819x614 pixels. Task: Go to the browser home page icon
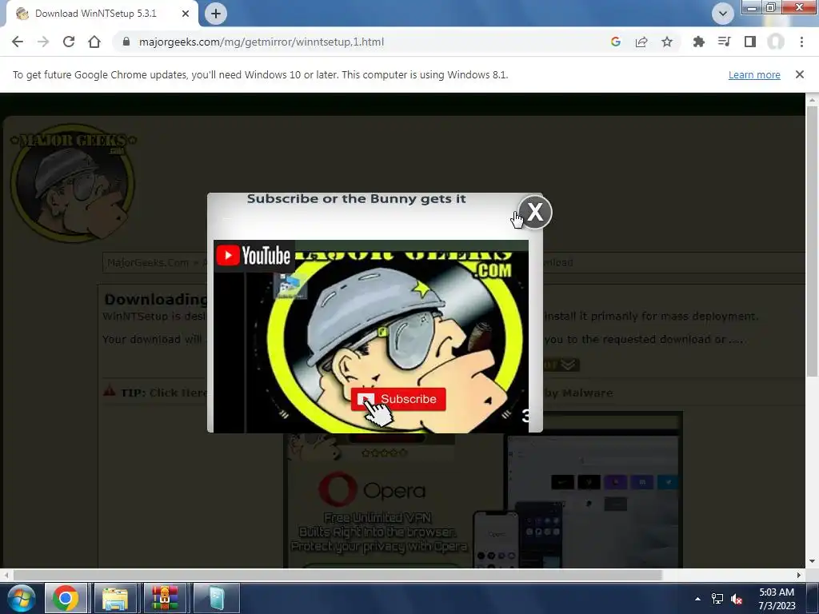pyautogui.click(x=94, y=42)
